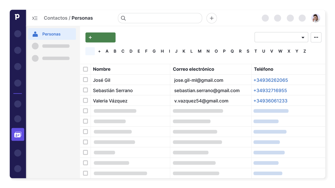
Task: Sort by the Nombre column header
Action: pyautogui.click(x=101, y=69)
